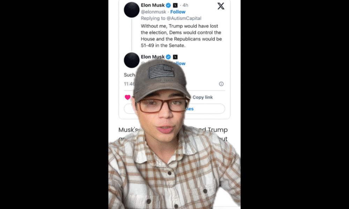Click the read replies pill button
Image resolution: width=349 pixels, height=209 pixels.
[174, 109]
